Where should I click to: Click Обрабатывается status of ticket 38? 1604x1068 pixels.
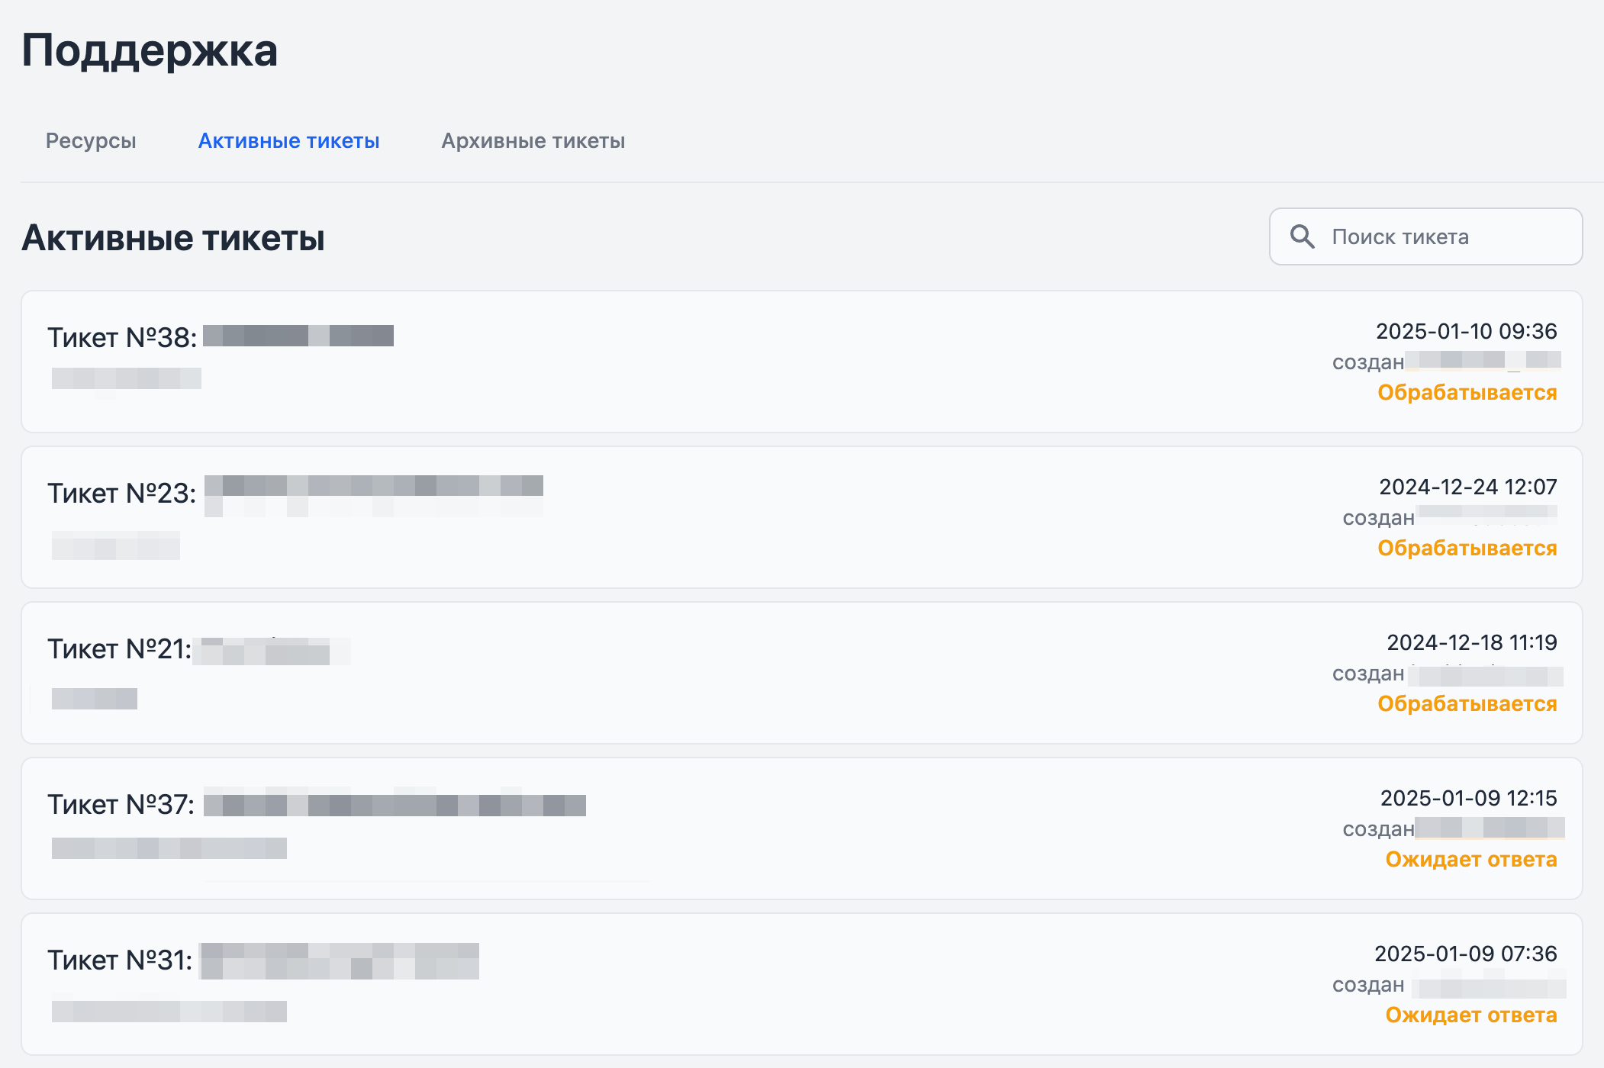click(1467, 392)
